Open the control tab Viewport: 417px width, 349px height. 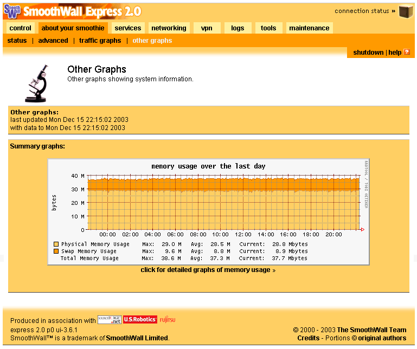coord(21,28)
